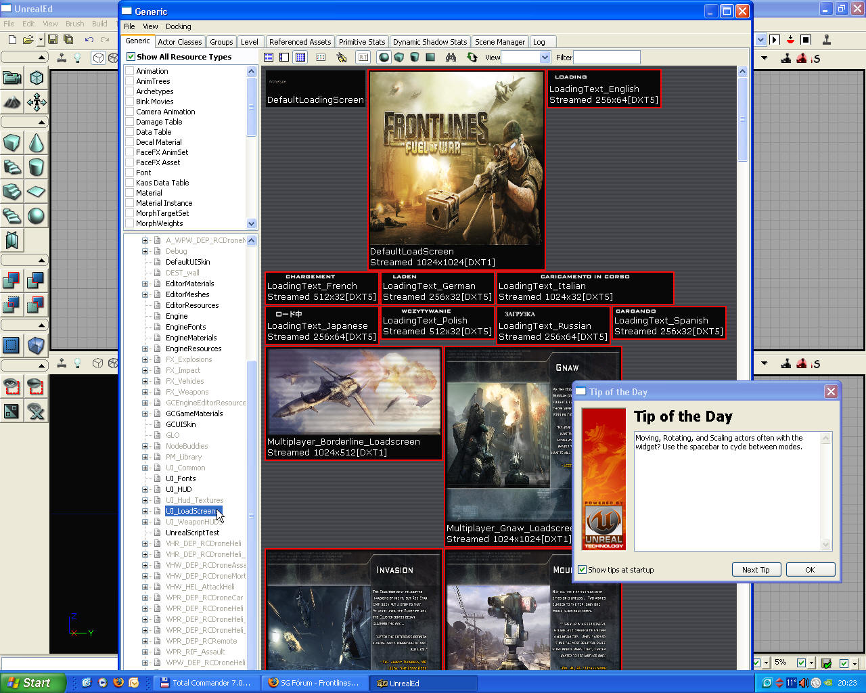Click the Filter text field
The height and width of the screenshot is (693, 866).
(x=606, y=58)
